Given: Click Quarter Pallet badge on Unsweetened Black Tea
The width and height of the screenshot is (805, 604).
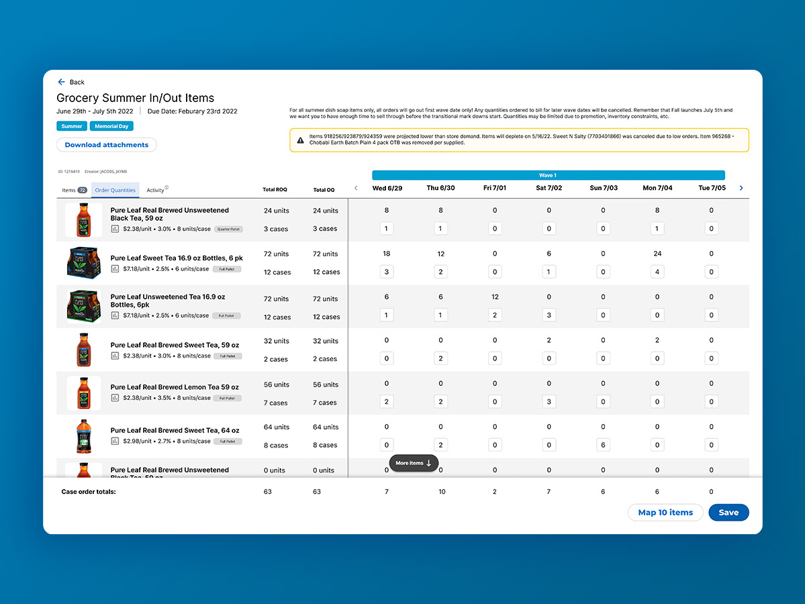Looking at the screenshot, I should [x=228, y=230].
